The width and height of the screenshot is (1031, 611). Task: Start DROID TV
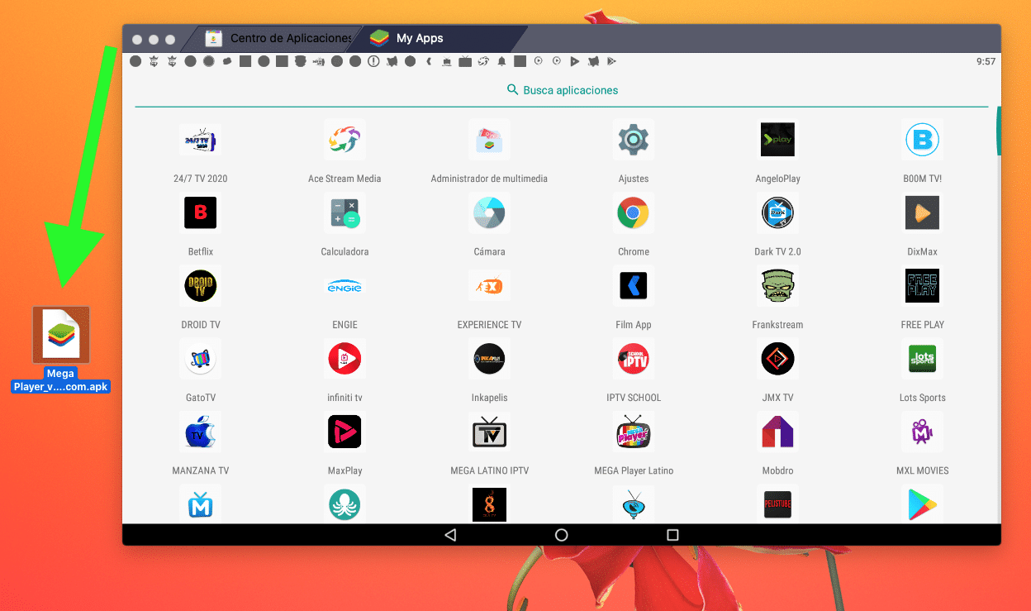pyautogui.click(x=200, y=285)
